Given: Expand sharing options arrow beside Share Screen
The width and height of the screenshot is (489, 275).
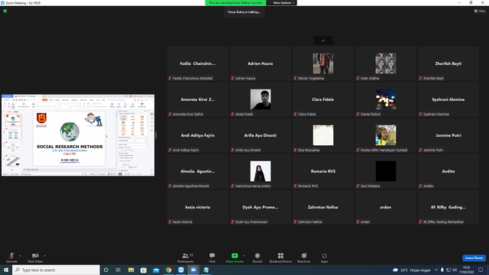Looking at the screenshot, I should [x=244, y=256].
